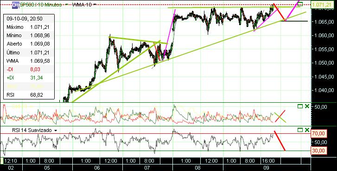Select the -DI value 8,03
This screenshot has height=171, width=337.
click(35, 69)
